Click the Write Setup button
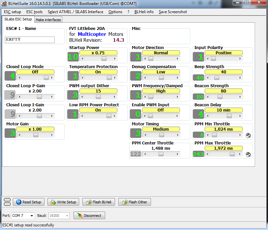 click(63, 202)
